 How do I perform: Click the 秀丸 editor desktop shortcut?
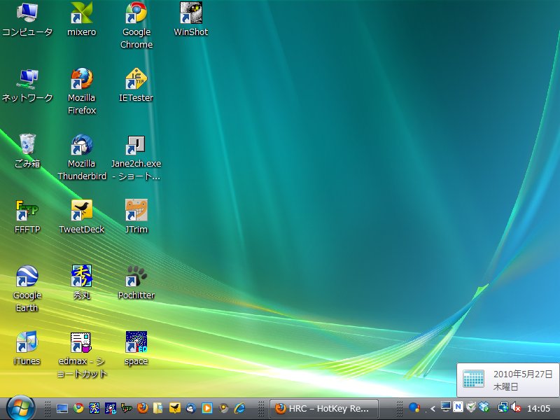[x=82, y=283]
